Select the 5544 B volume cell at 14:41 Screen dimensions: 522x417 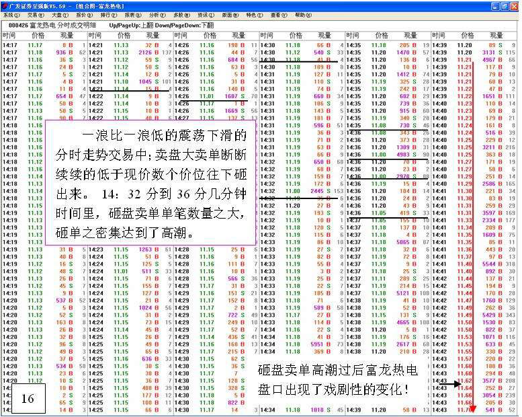[492, 264]
